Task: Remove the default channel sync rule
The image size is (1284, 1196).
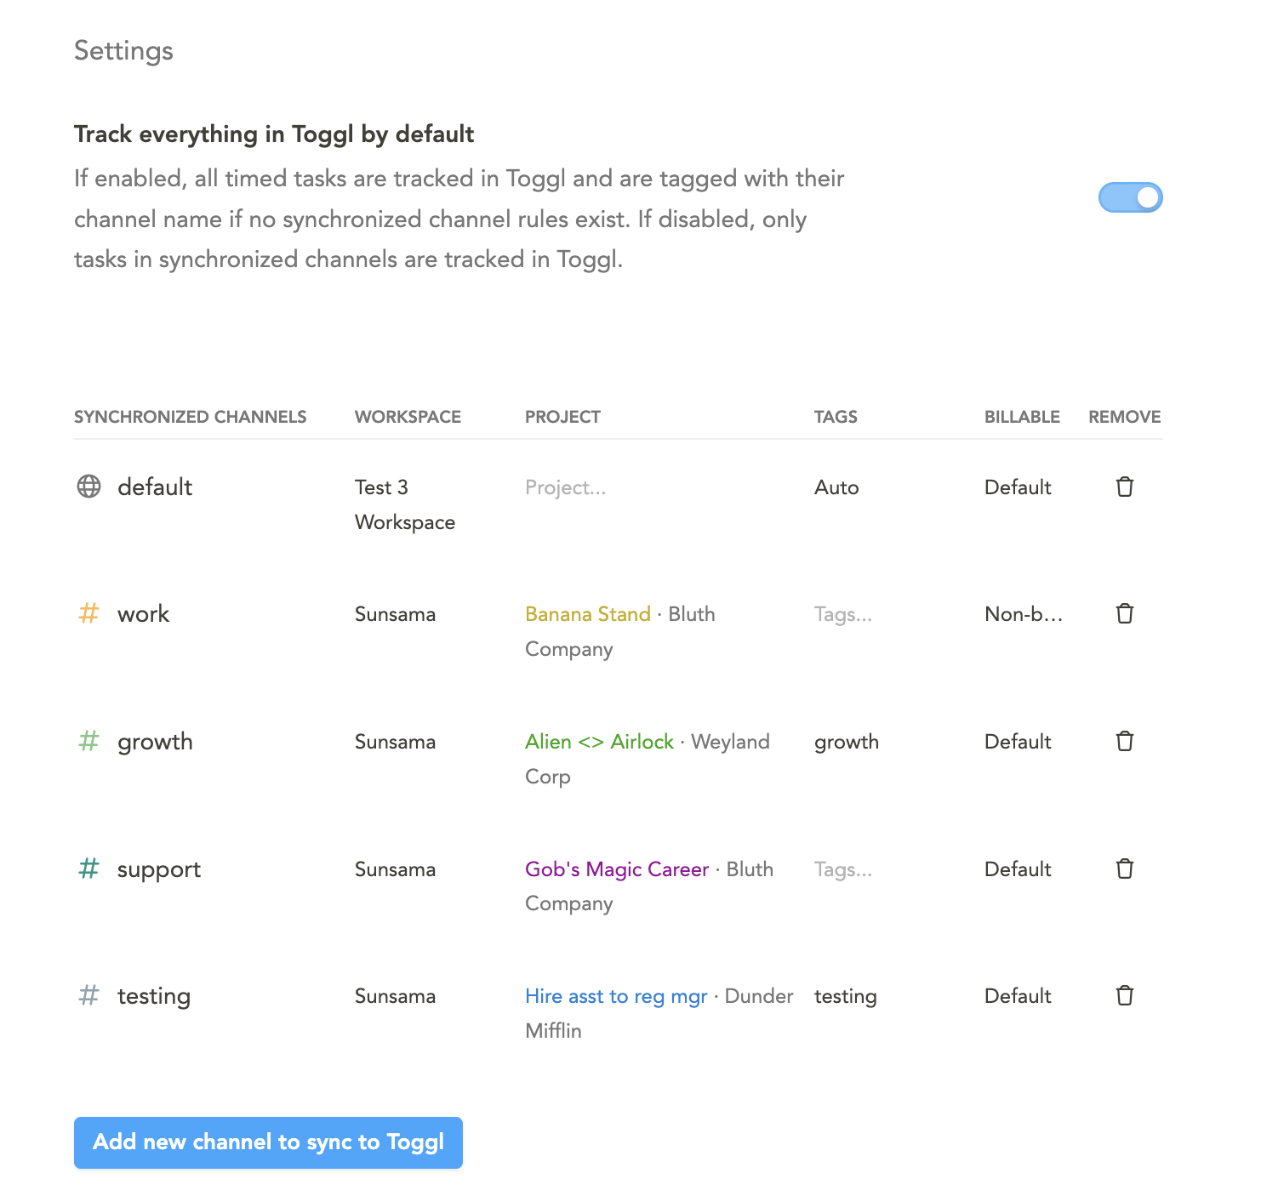Action: click(x=1124, y=487)
